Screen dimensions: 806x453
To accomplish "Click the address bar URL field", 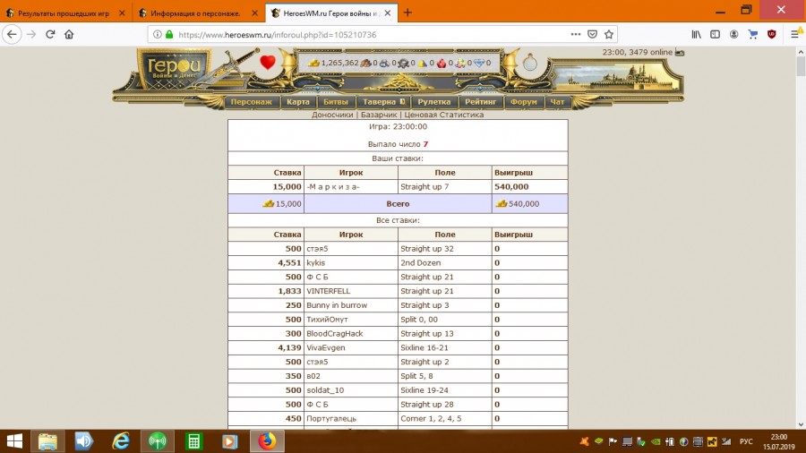I will (x=358, y=34).
